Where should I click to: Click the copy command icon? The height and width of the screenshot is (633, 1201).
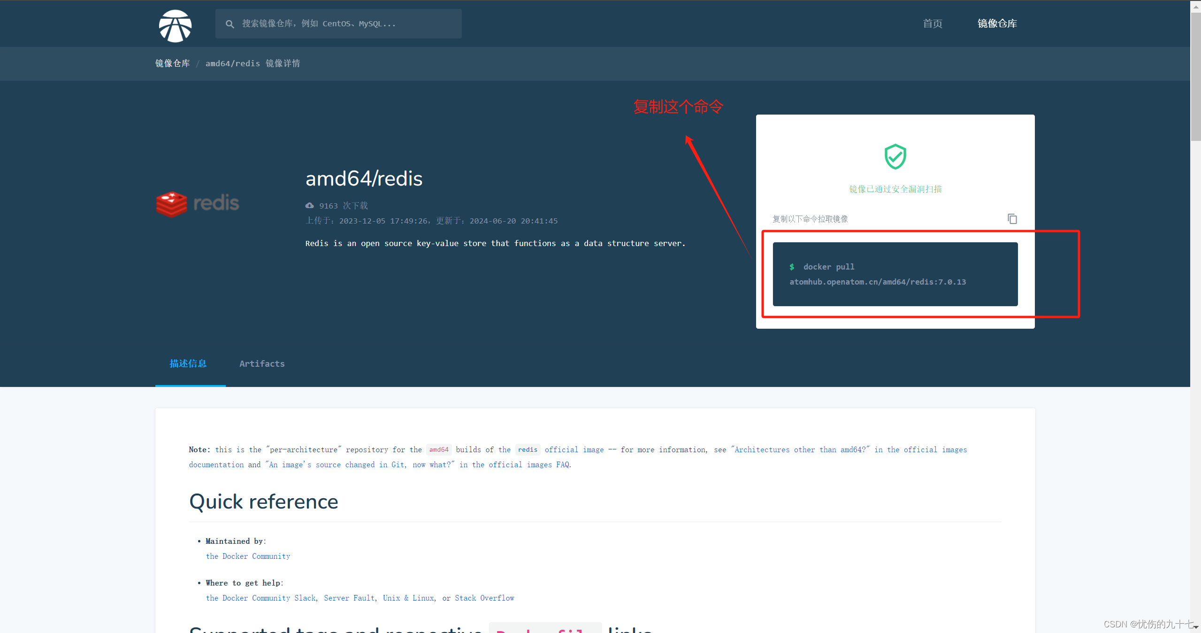tap(1012, 219)
